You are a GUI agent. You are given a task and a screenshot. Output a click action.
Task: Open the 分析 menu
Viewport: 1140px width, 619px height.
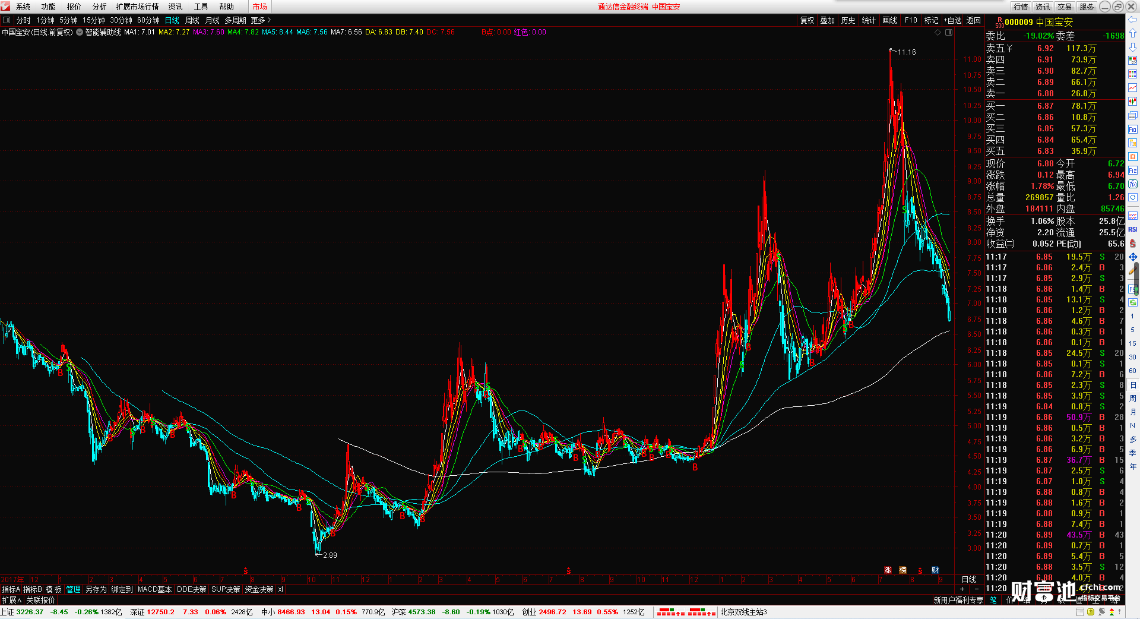[x=100, y=7]
